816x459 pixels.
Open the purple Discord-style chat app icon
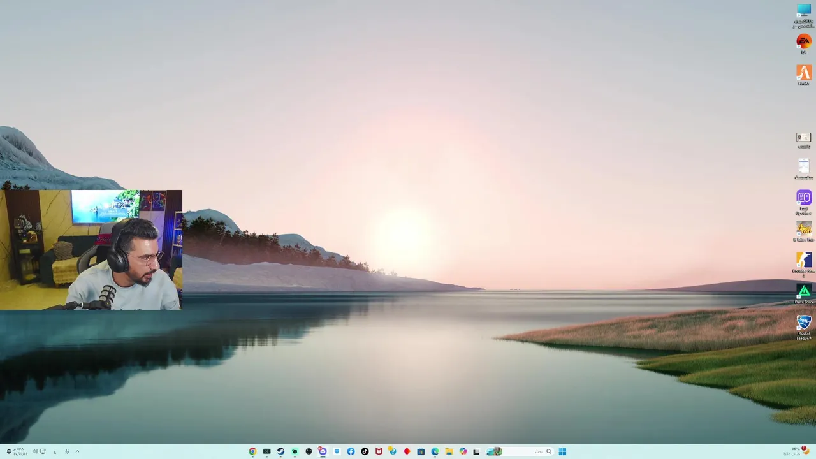[323, 451]
